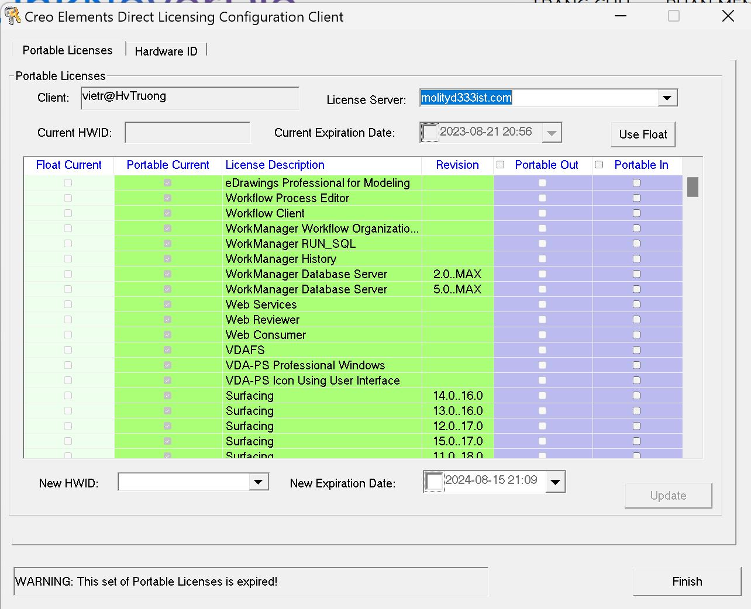Screen dimensions: 751x609
Task: Check Portable In for Web Reviewer row
Action: point(638,319)
